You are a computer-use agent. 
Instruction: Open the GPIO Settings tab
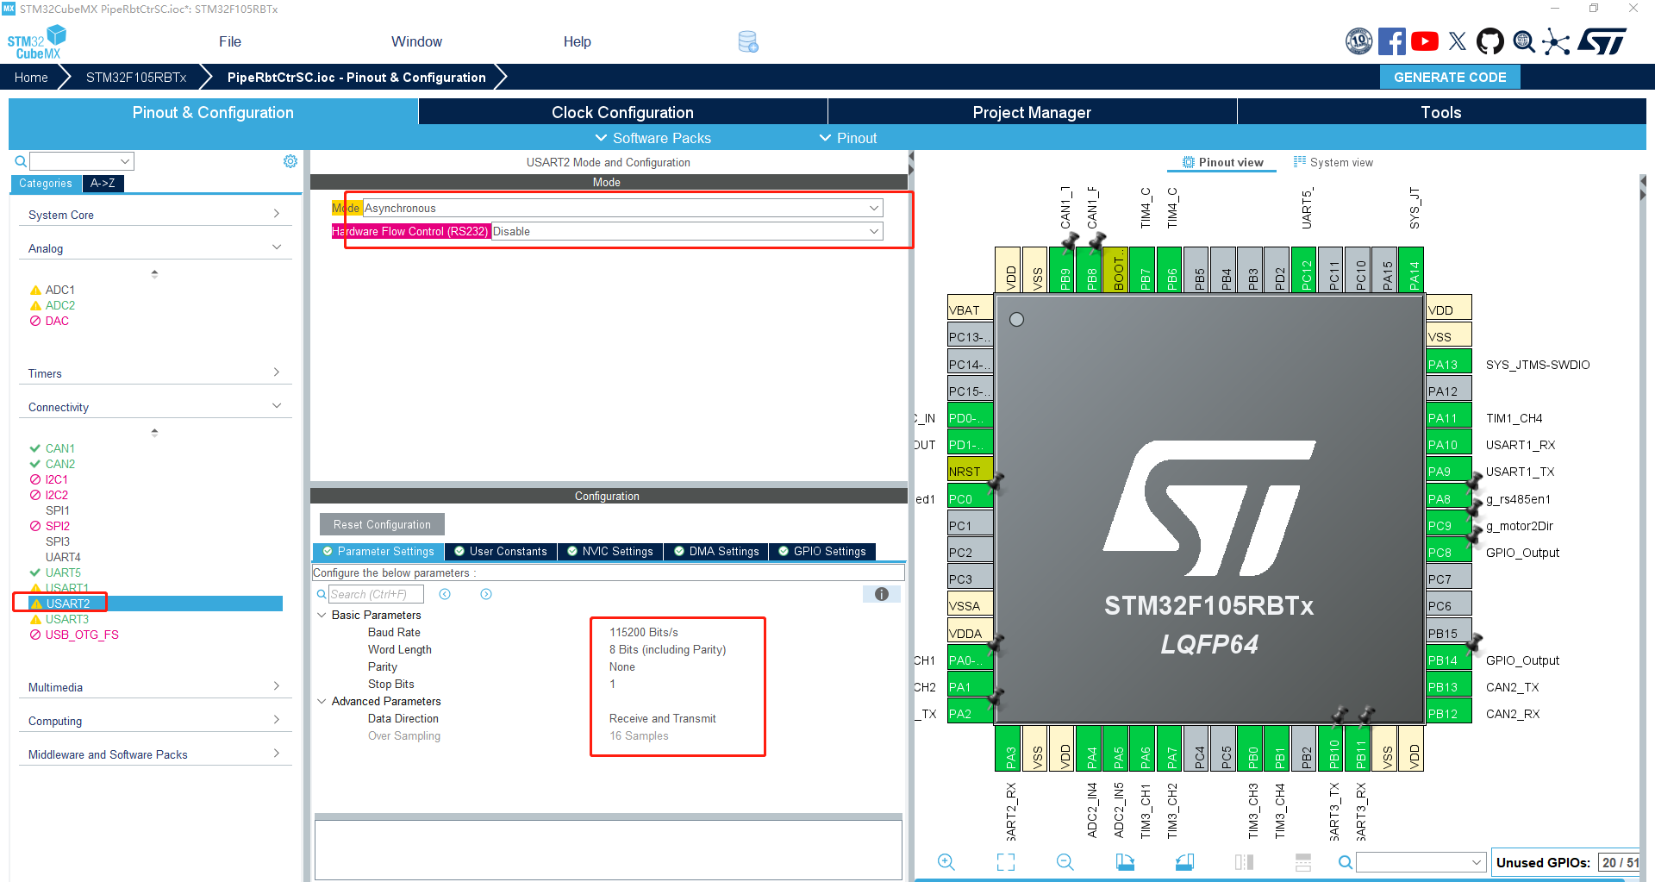822,551
